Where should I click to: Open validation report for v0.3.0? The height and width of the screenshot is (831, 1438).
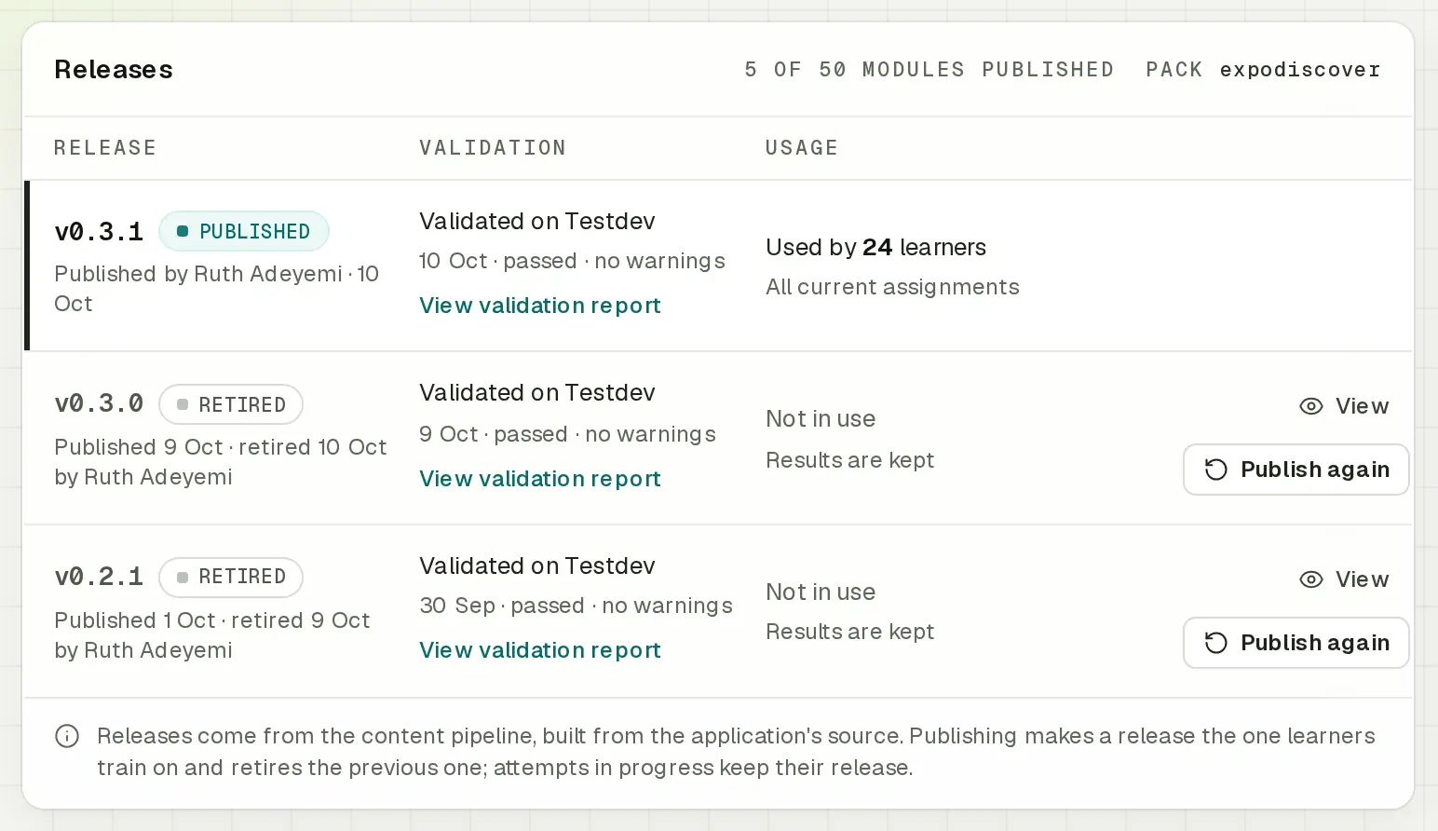click(x=540, y=479)
